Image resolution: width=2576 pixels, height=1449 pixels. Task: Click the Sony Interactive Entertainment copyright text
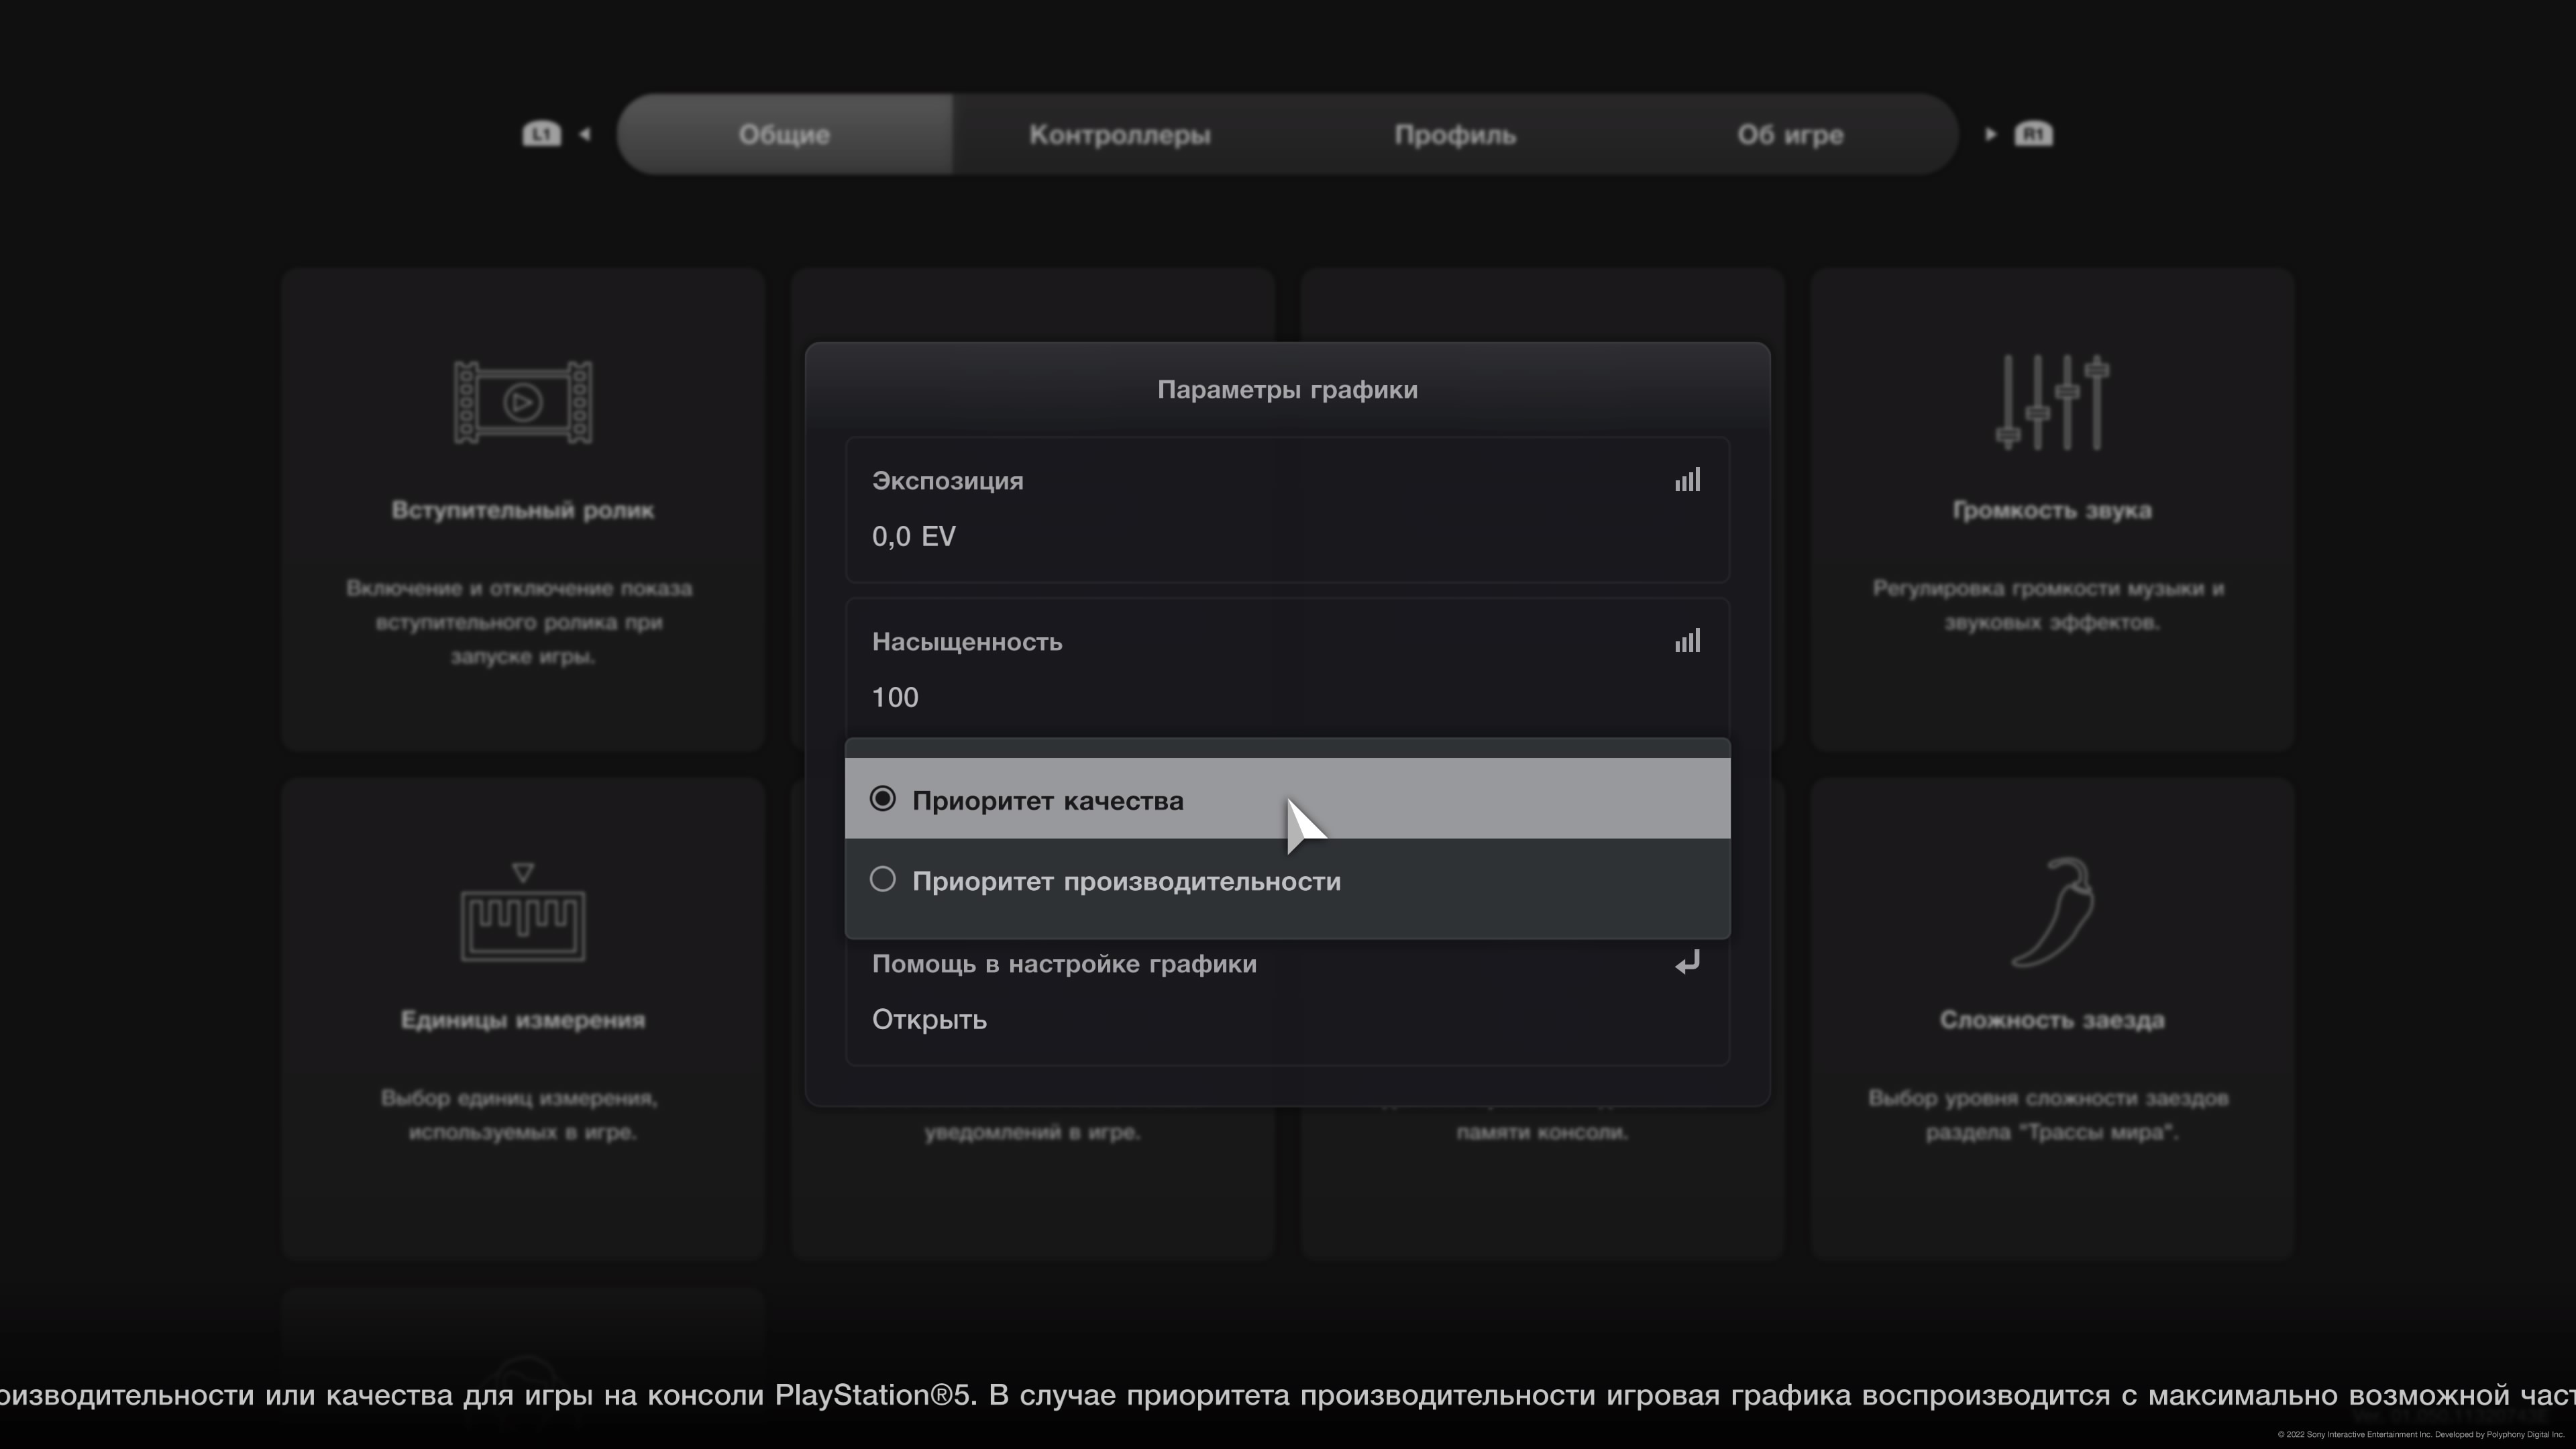coord(2421,1435)
